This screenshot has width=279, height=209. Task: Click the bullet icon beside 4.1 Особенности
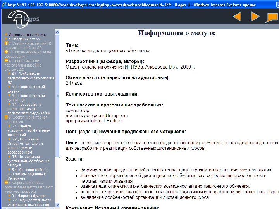pos(9,74)
